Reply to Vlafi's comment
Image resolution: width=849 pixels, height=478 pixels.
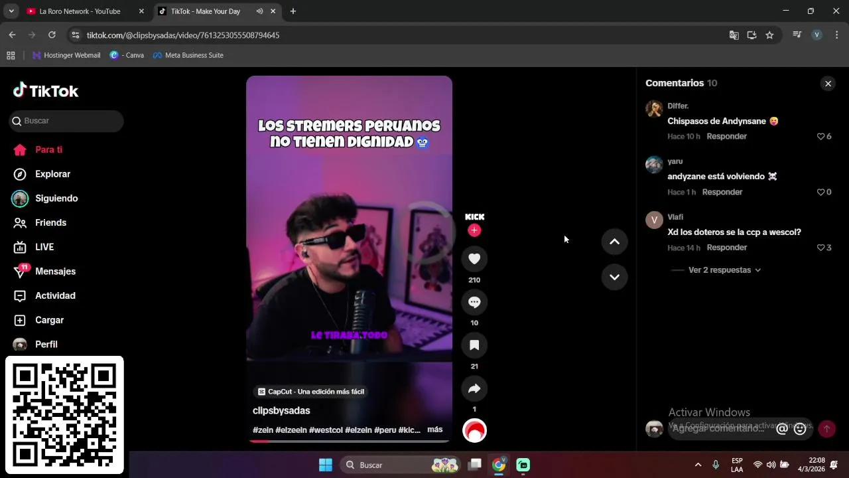726,248
